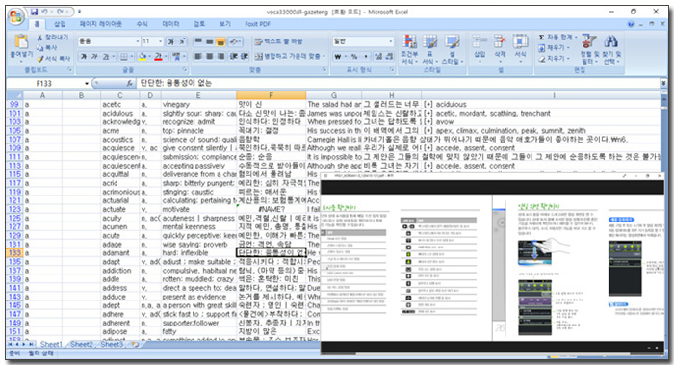This screenshot has width=674, height=365.
Task: Pick the yellow fill color swatch button
Action: click(143, 56)
